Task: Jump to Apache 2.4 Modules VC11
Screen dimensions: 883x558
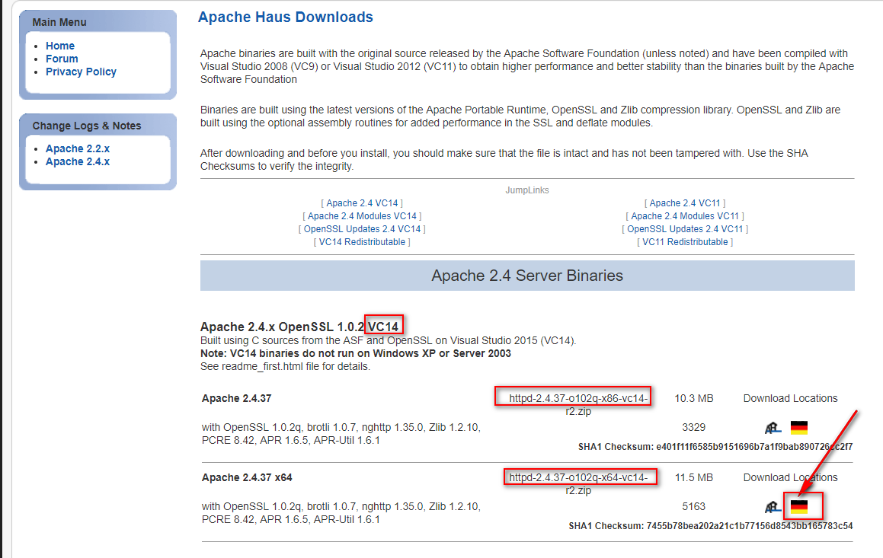Action: (x=685, y=216)
